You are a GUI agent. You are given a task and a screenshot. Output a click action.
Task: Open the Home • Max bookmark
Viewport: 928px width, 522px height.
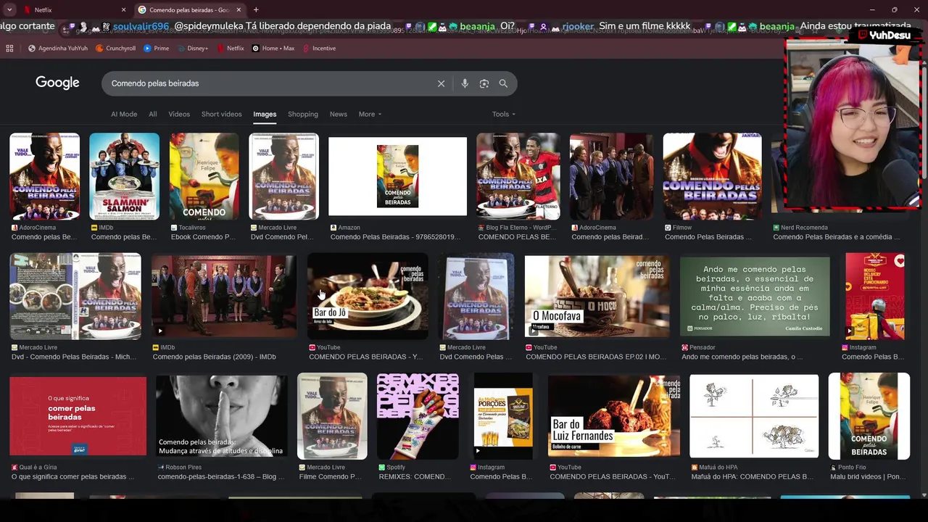(x=273, y=49)
